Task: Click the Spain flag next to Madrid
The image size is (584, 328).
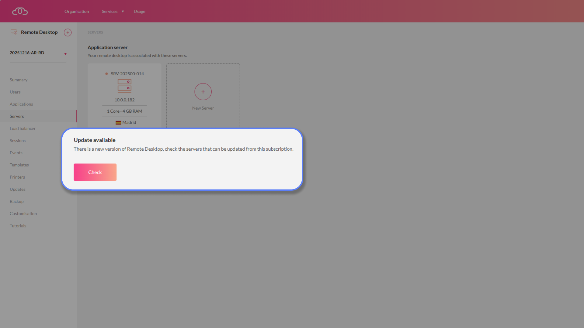Action: [118, 123]
